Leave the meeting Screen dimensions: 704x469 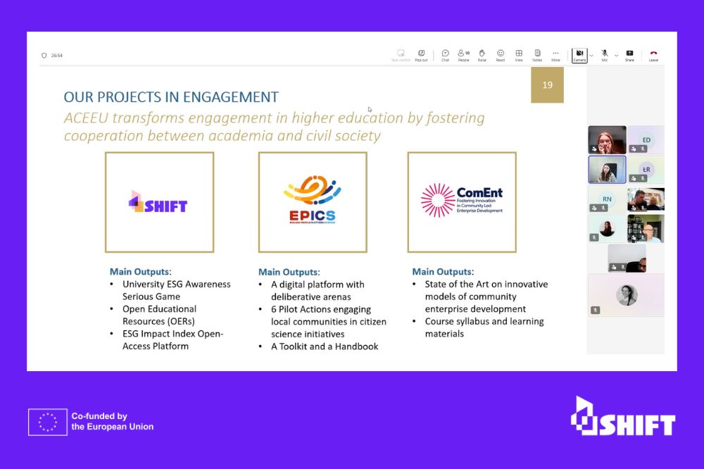pos(653,55)
